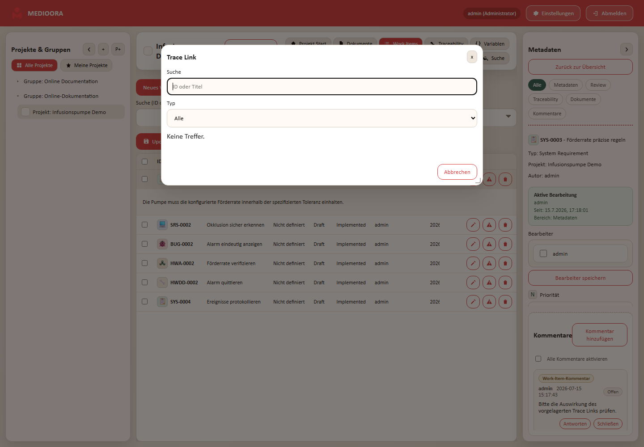
Task: Select Projekt: Infusionspumpe Demo tree item
Action: 71,112
